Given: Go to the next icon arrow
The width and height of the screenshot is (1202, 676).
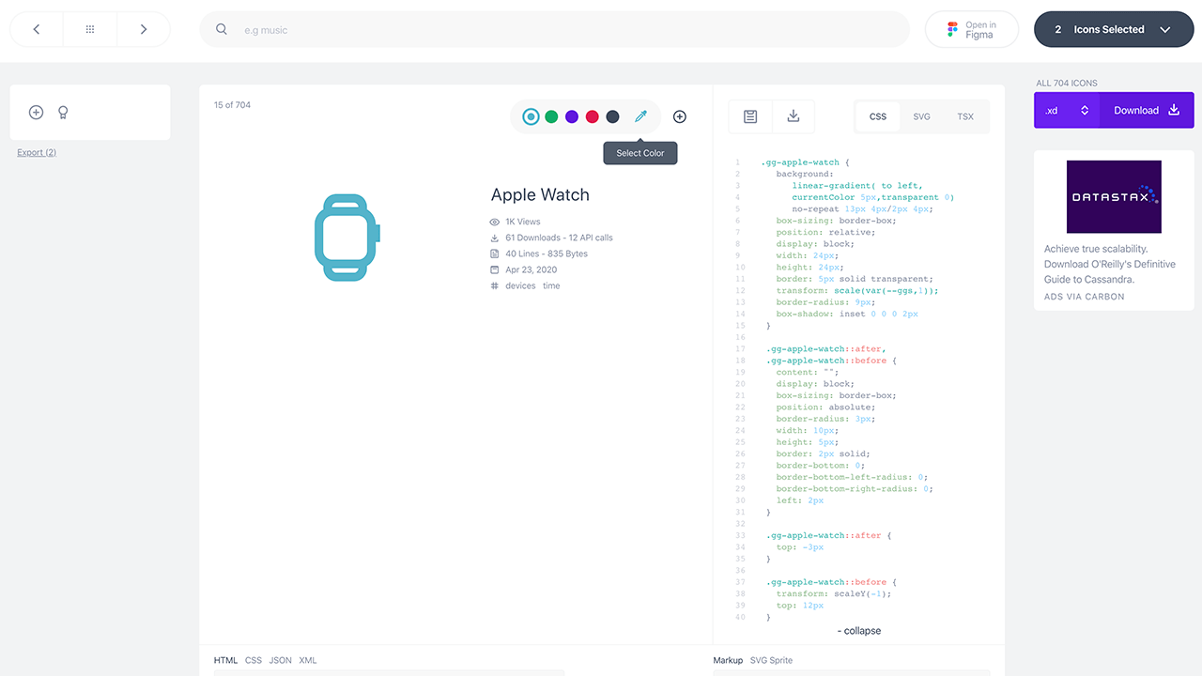Looking at the screenshot, I should 144,29.
